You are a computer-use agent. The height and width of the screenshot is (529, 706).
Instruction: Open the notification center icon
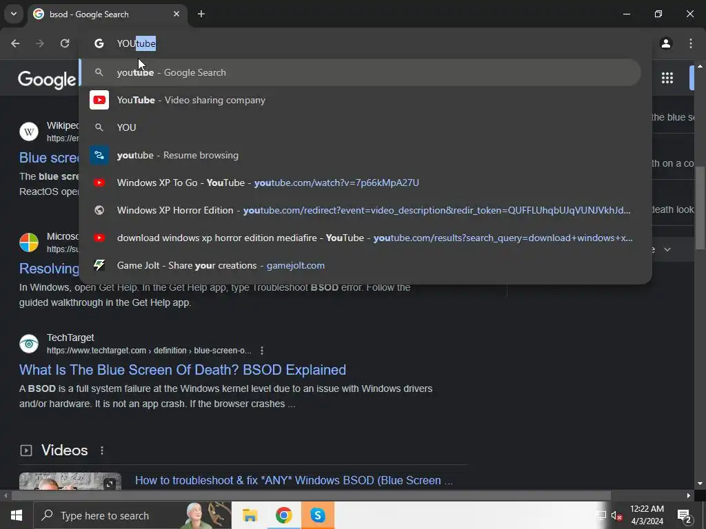(x=685, y=516)
